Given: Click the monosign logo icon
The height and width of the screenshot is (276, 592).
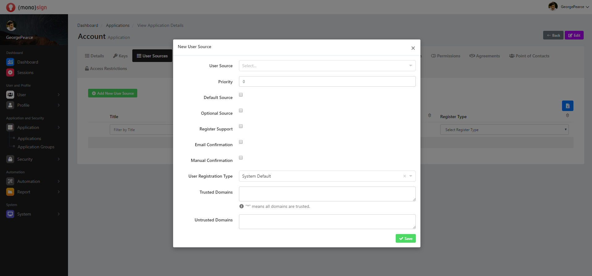Looking at the screenshot, I should pos(11,7).
